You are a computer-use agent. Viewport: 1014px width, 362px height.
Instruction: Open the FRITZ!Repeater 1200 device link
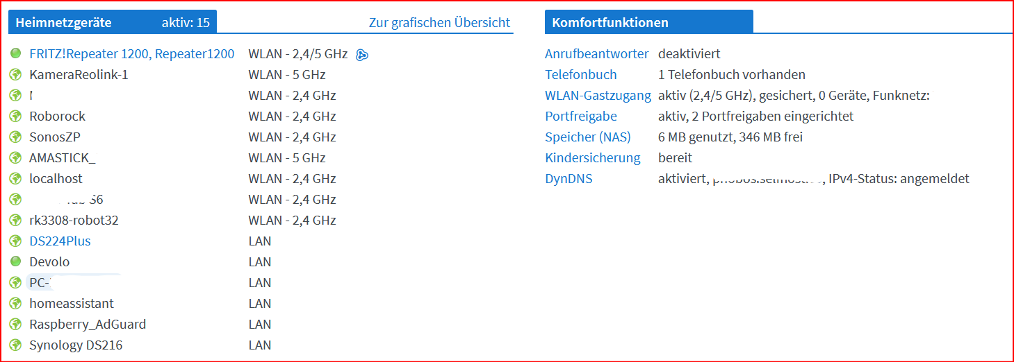point(132,54)
